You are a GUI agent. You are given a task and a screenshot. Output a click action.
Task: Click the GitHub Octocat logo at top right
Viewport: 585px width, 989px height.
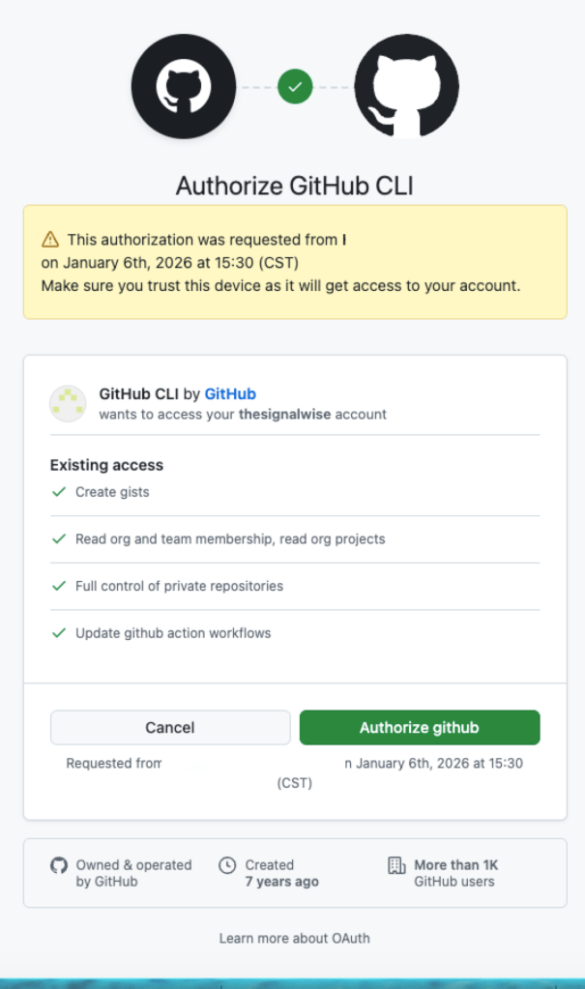click(406, 86)
